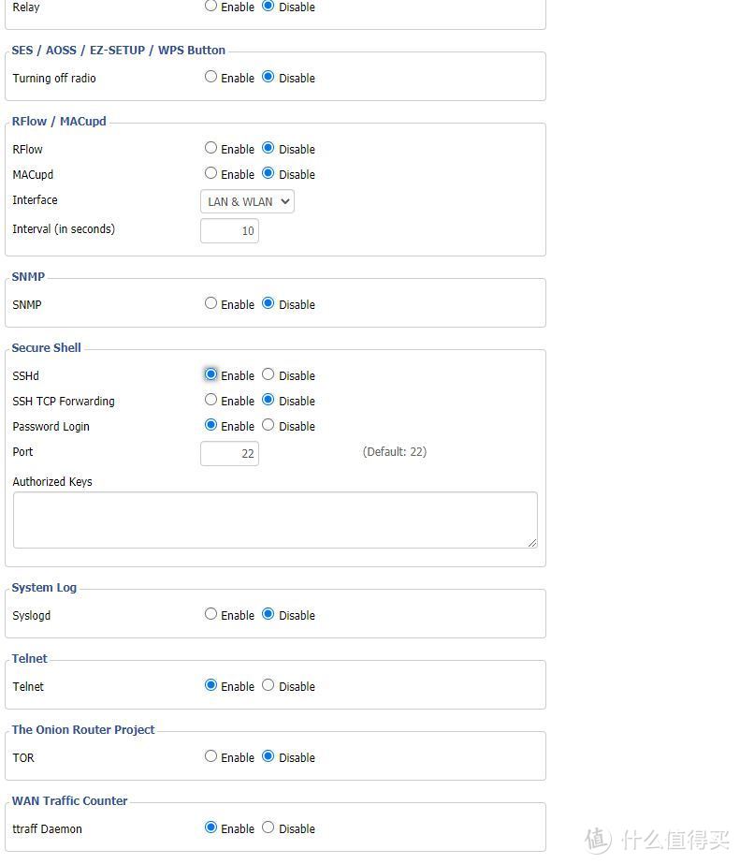
Task: Enable the RFlow radio option
Action: click(x=210, y=148)
